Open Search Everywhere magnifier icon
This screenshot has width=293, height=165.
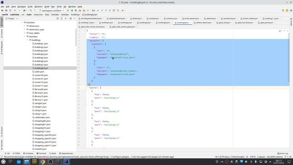[283, 11]
